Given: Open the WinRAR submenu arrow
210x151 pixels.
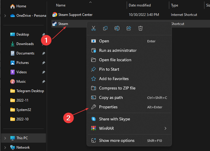Looking at the screenshot, I should (165, 128).
